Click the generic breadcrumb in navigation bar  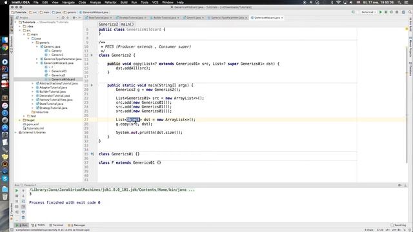[70, 12]
